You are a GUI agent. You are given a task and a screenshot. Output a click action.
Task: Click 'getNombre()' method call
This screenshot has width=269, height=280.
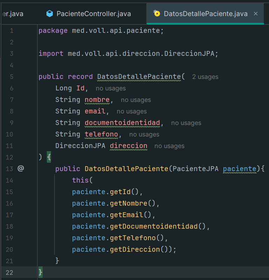click(133, 204)
